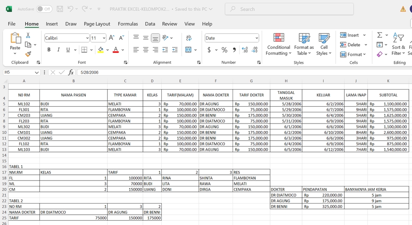Open the File menu

12,24
